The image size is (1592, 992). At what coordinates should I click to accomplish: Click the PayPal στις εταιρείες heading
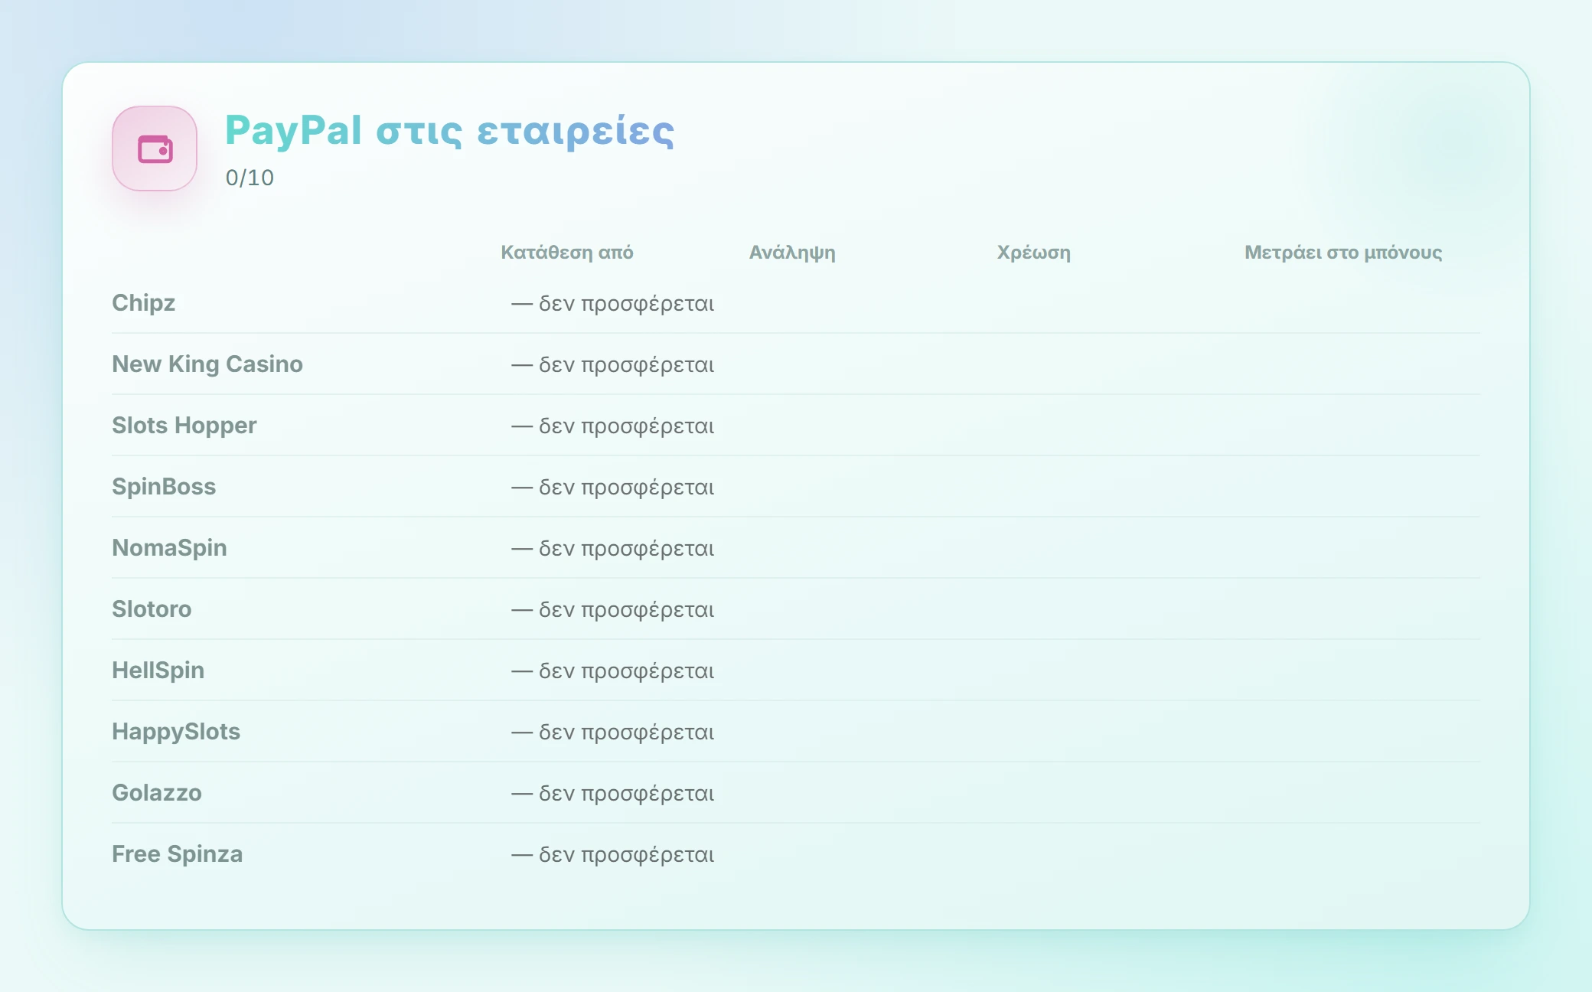(x=449, y=130)
